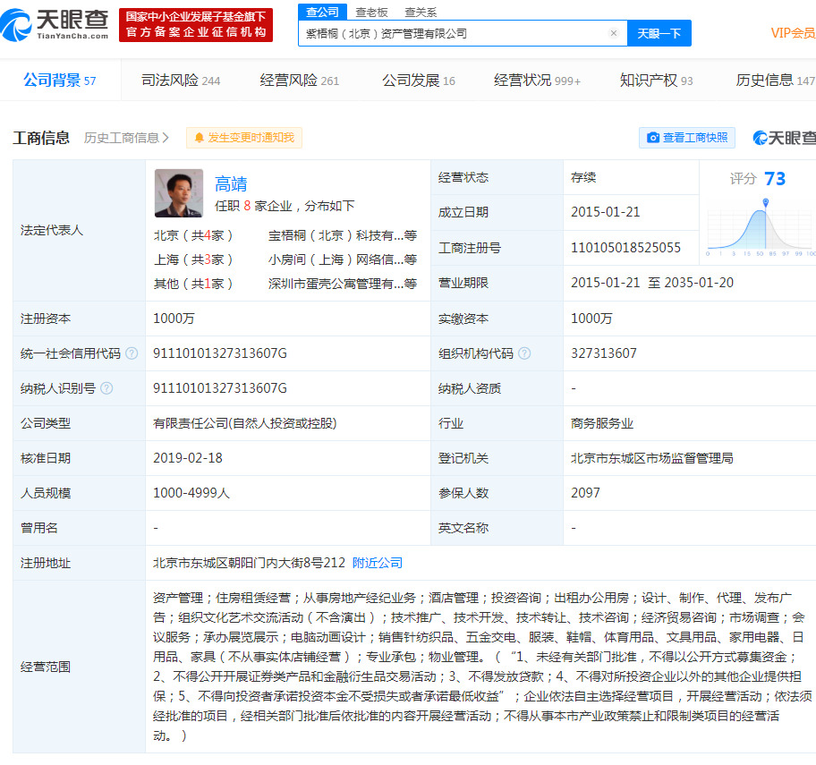Click help icon next to 纳税人识别号
Screen dimensions: 816x765
(x=106, y=388)
